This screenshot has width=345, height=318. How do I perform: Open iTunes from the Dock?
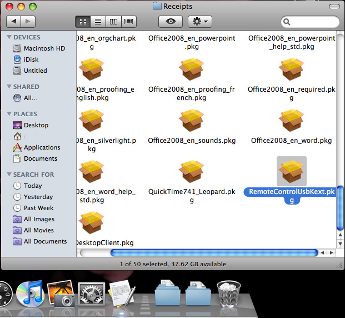[30, 294]
